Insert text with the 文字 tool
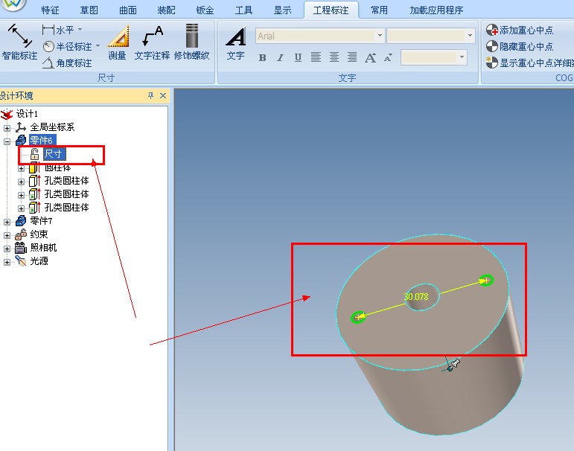 click(235, 42)
